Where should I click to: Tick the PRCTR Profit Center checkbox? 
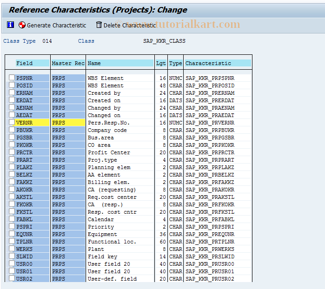(12, 152)
